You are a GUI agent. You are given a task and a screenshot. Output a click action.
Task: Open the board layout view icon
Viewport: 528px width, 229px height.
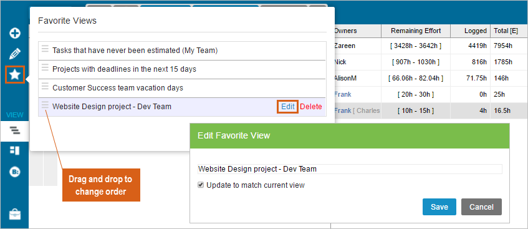pos(15,150)
